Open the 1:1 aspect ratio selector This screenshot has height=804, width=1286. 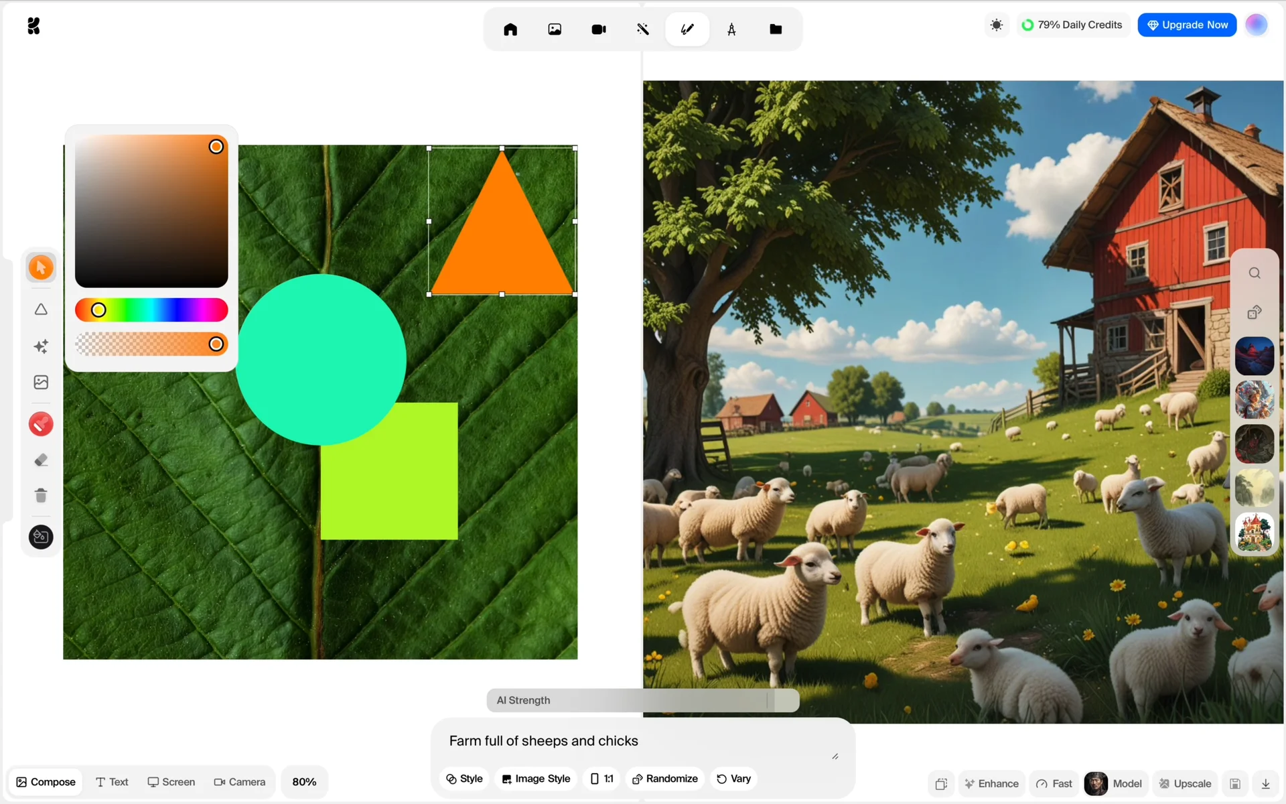point(602,779)
